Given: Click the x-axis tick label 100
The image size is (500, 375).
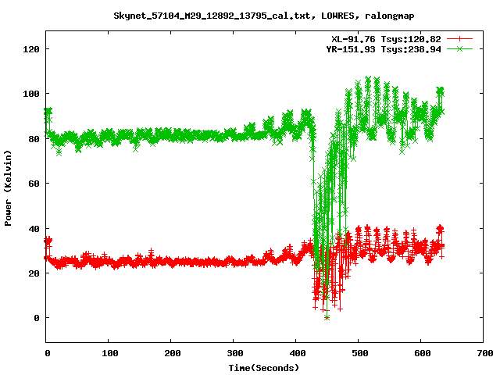Looking at the screenshot, I should coord(109,353).
